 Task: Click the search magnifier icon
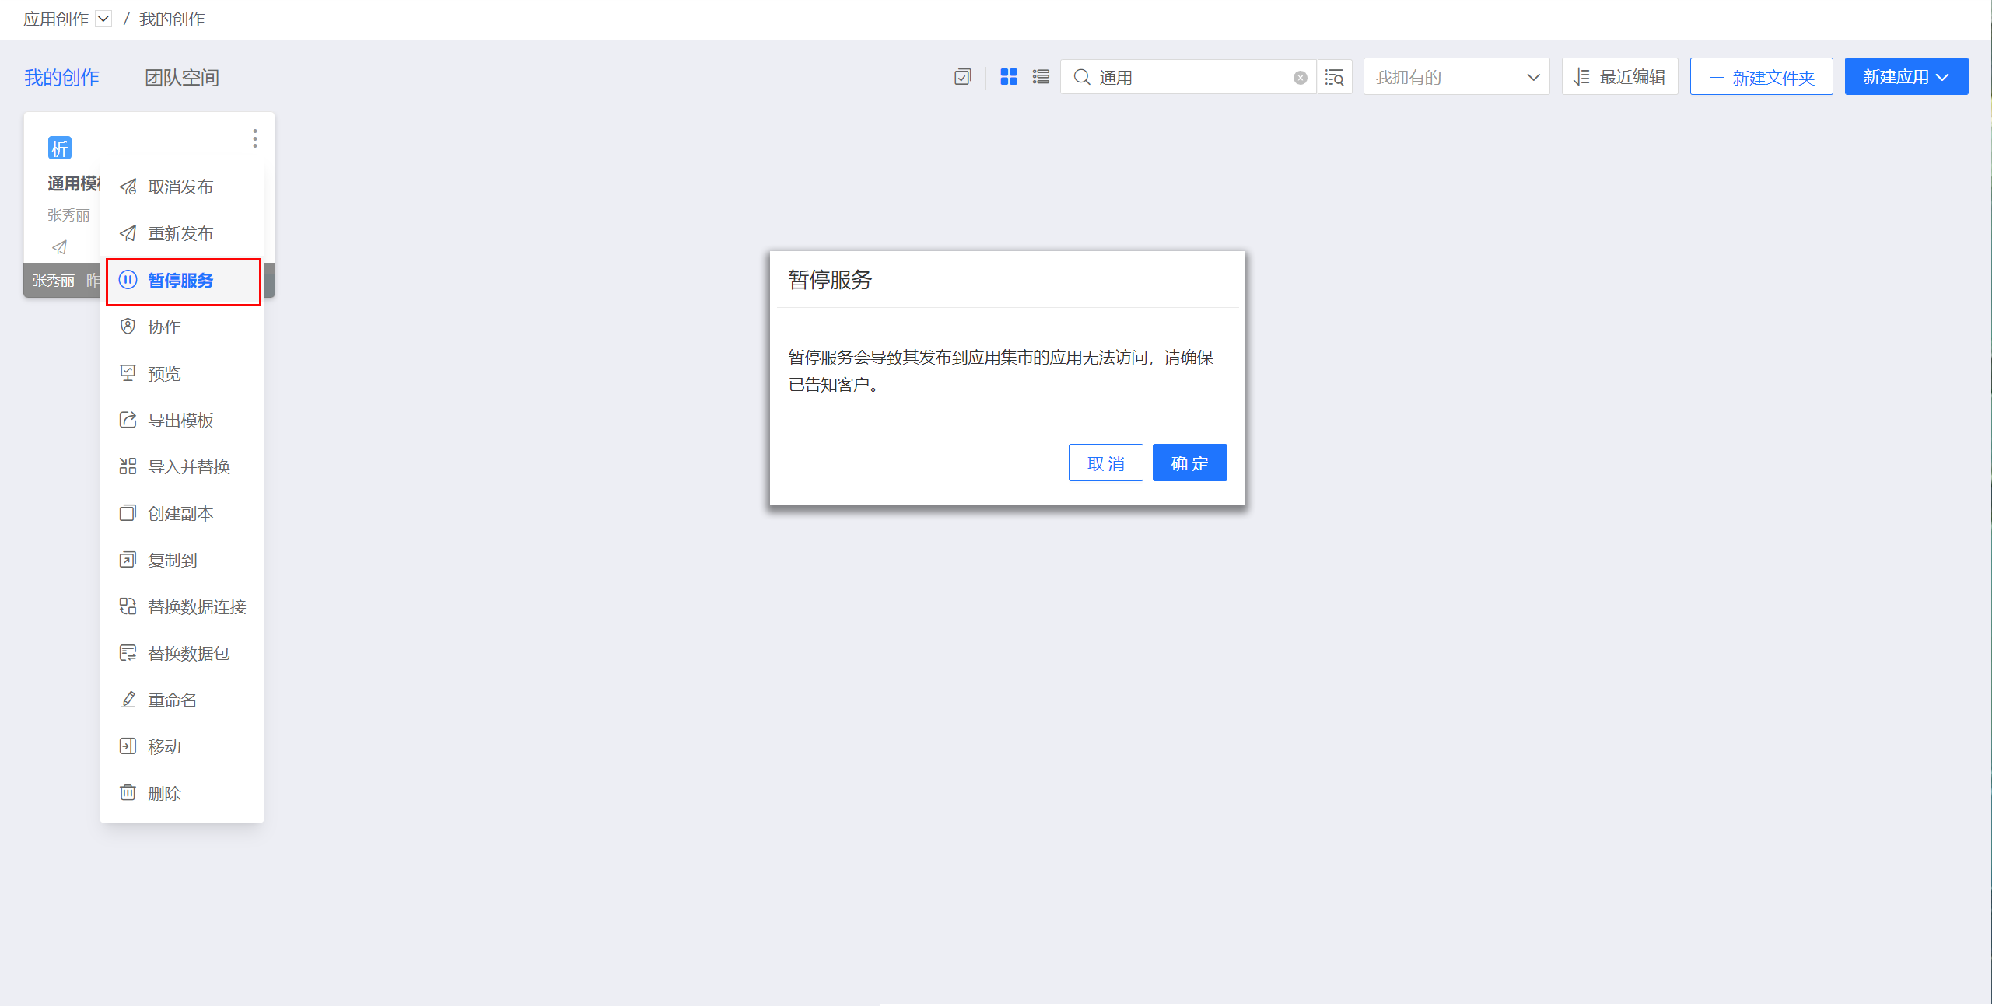click(x=1082, y=77)
